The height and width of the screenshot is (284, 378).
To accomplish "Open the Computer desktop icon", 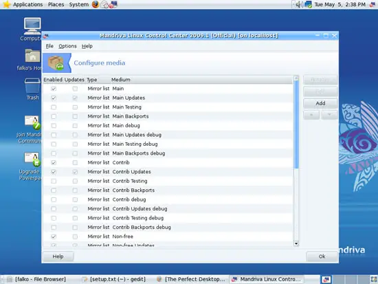I will [32, 26].
